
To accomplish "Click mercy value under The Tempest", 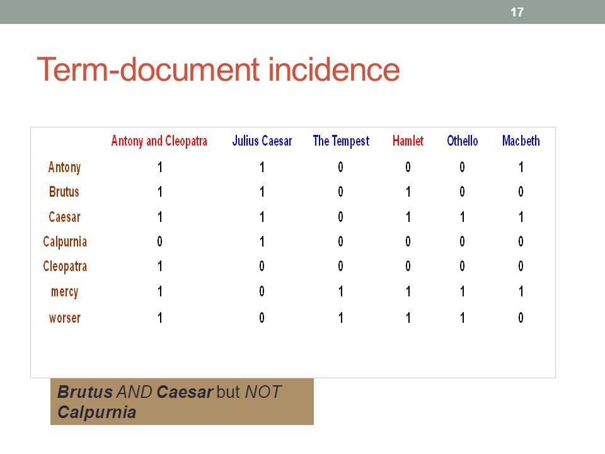I will pos(341,291).
